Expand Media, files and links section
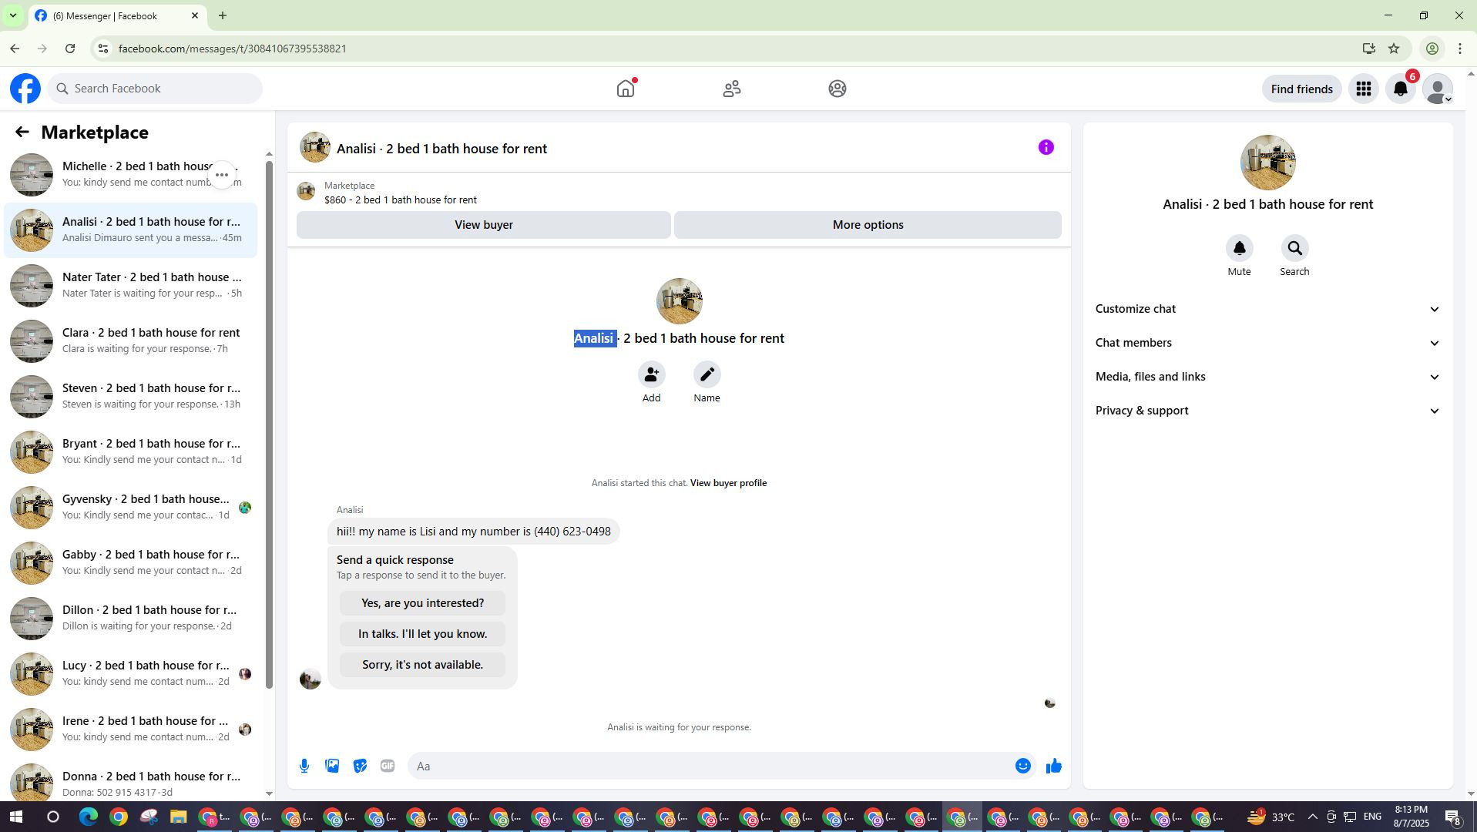The width and height of the screenshot is (1477, 832). [x=1267, y=377]
